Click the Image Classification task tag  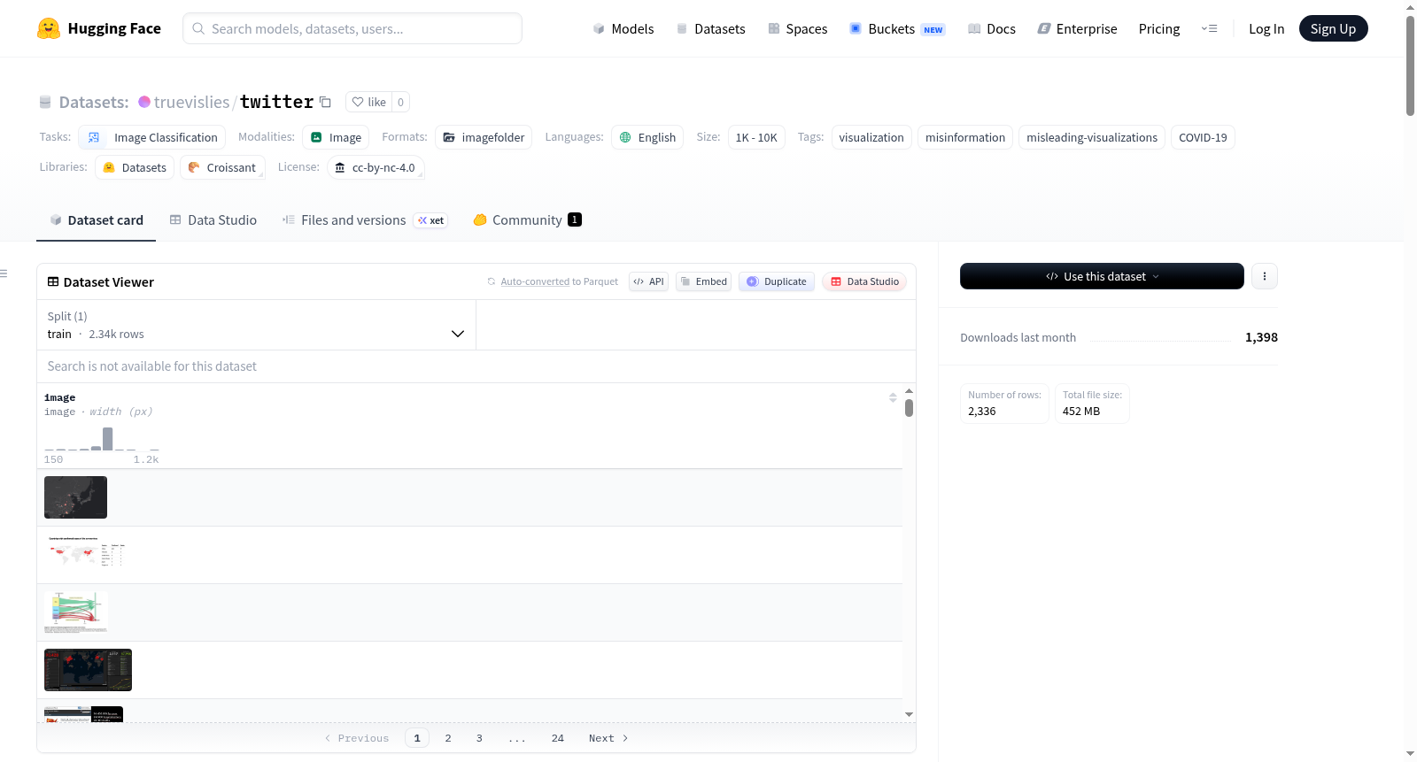tap(152, 137)
